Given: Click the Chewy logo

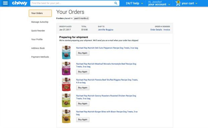Looking at the screenshot, I should pyautogui.click(x=19, y=3).
